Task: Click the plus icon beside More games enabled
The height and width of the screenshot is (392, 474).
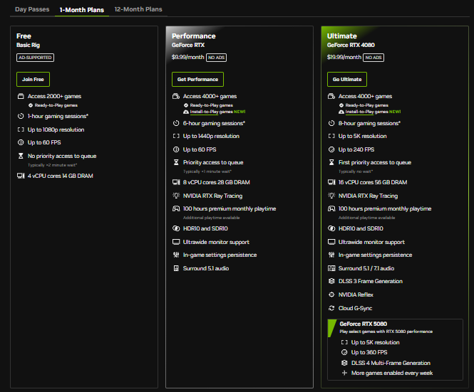Action: pyautogui.click(x=344, y=373)
